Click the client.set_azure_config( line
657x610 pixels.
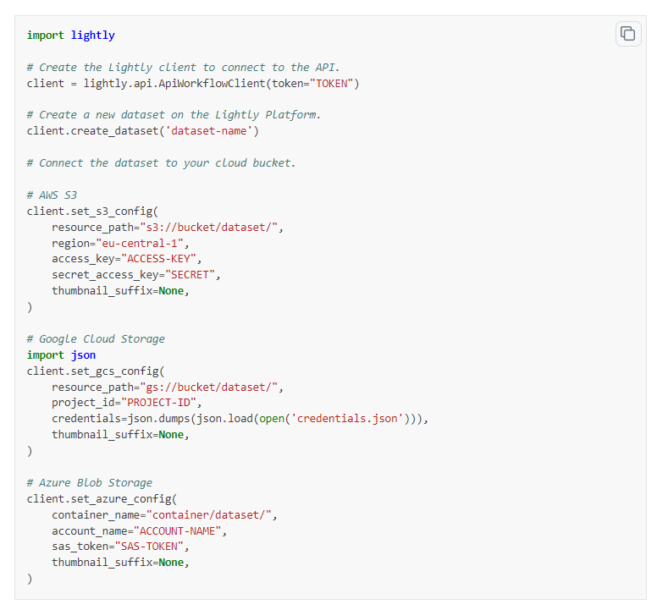[x=102, y=498]
